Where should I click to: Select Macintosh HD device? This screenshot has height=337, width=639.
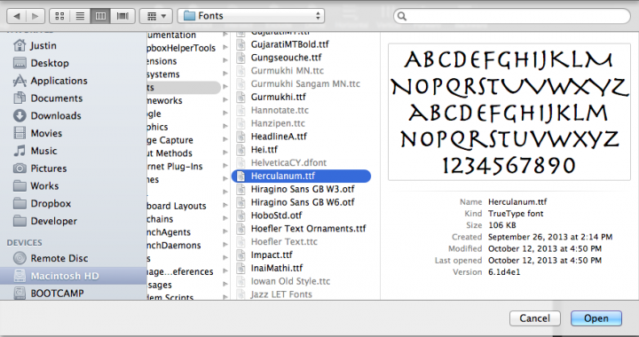coord(74,276)
